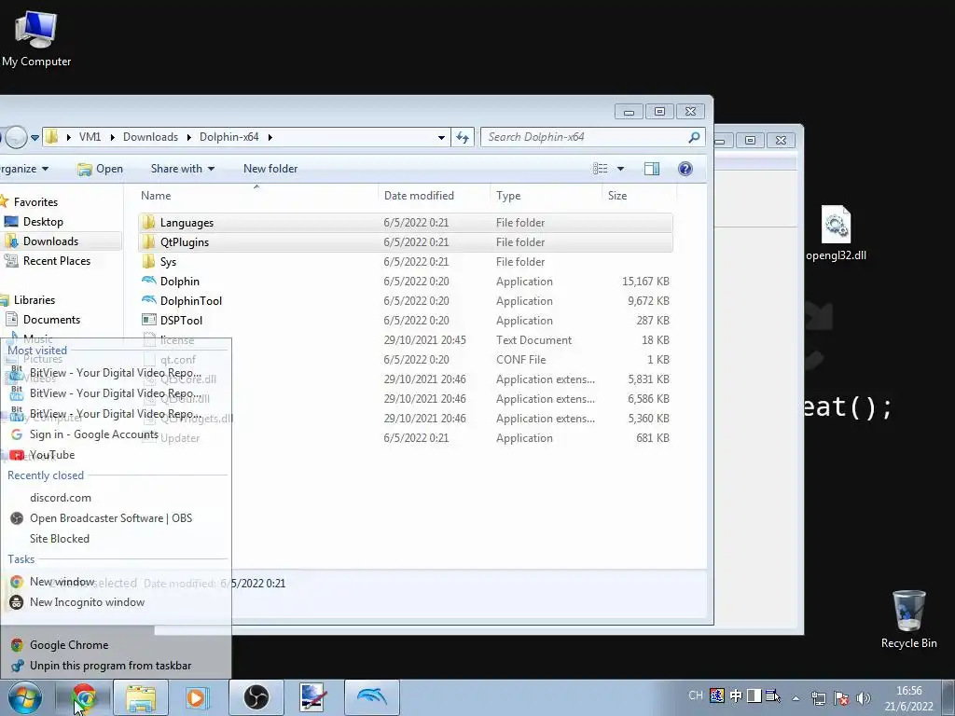The height and width of the screenshot is (716, 955).
Task: Open the Share with dropdown menu
Action: click(x=183, y=169)
